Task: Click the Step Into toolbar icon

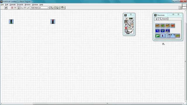Action: [22, 8]
